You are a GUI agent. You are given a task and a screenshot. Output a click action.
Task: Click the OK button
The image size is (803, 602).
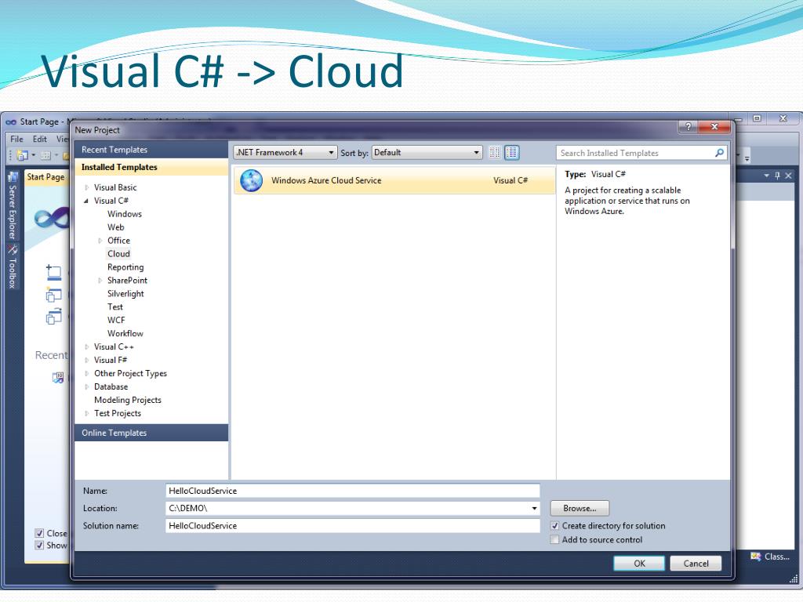(639, 563)
